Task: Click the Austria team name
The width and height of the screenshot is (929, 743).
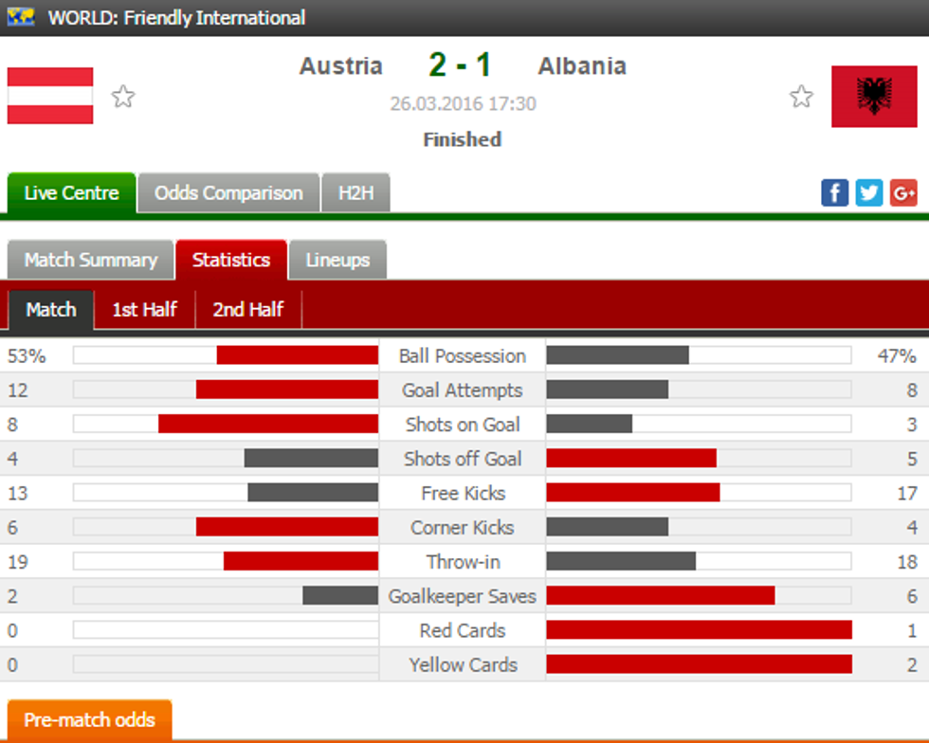Action: [341, 66]
